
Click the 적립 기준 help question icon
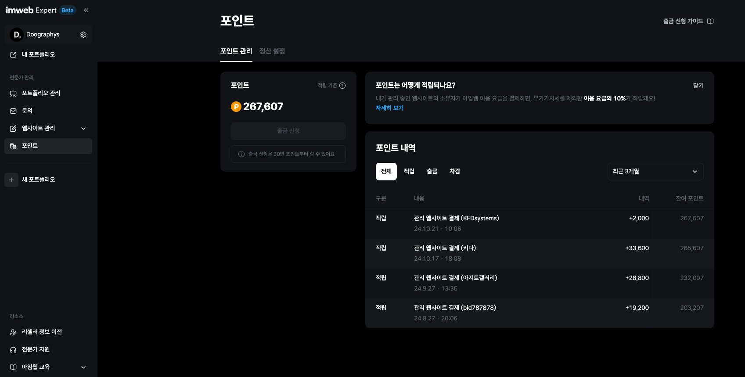pos(342,86)
